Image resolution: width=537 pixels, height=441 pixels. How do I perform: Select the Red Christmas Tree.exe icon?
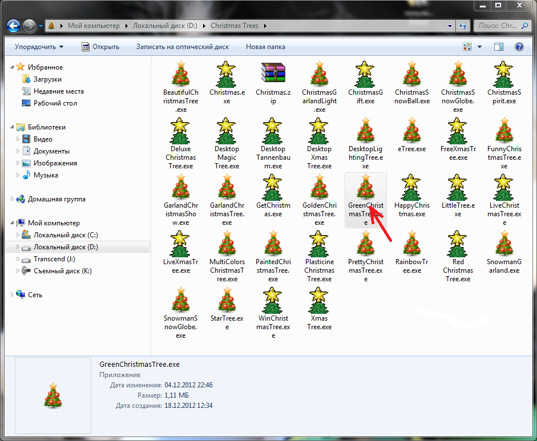click(x=458, y=243)
